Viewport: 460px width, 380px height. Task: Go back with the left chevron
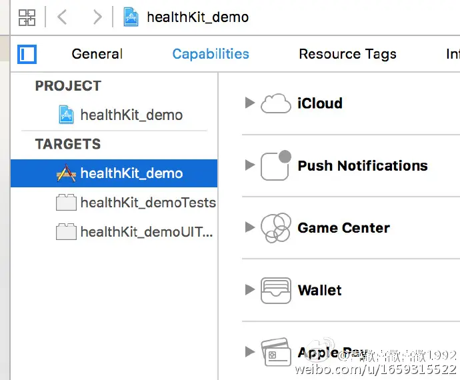tap(62, 17)
